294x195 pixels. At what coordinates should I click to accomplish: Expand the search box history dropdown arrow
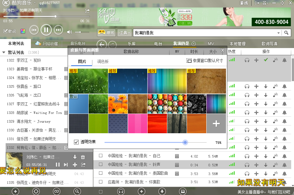tap(278, 33)
